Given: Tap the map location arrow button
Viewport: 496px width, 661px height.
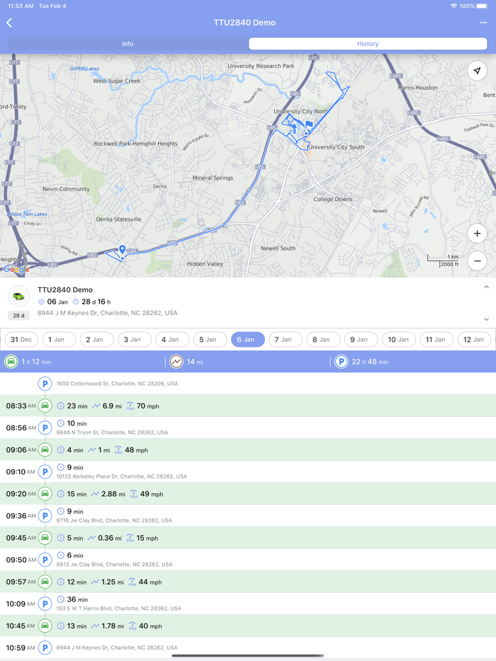Looking at the screenshot, I should tap(477, 71).
